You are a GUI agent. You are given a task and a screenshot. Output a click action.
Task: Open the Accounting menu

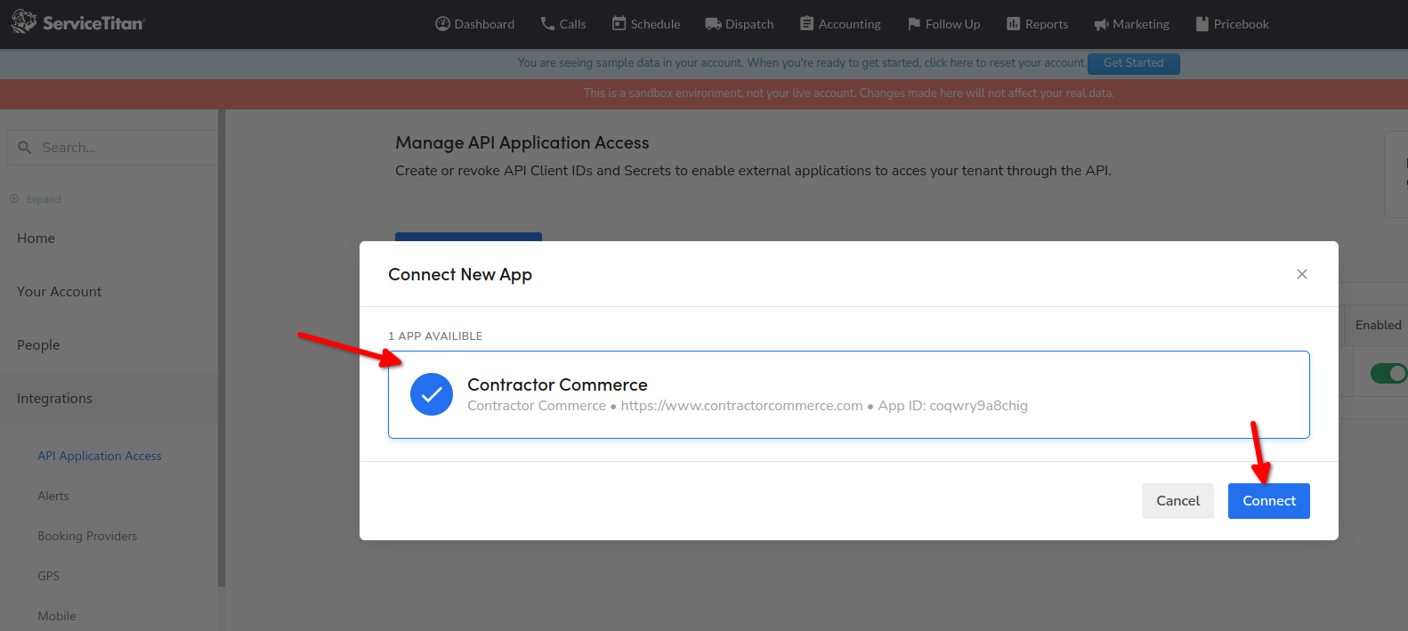840,24
